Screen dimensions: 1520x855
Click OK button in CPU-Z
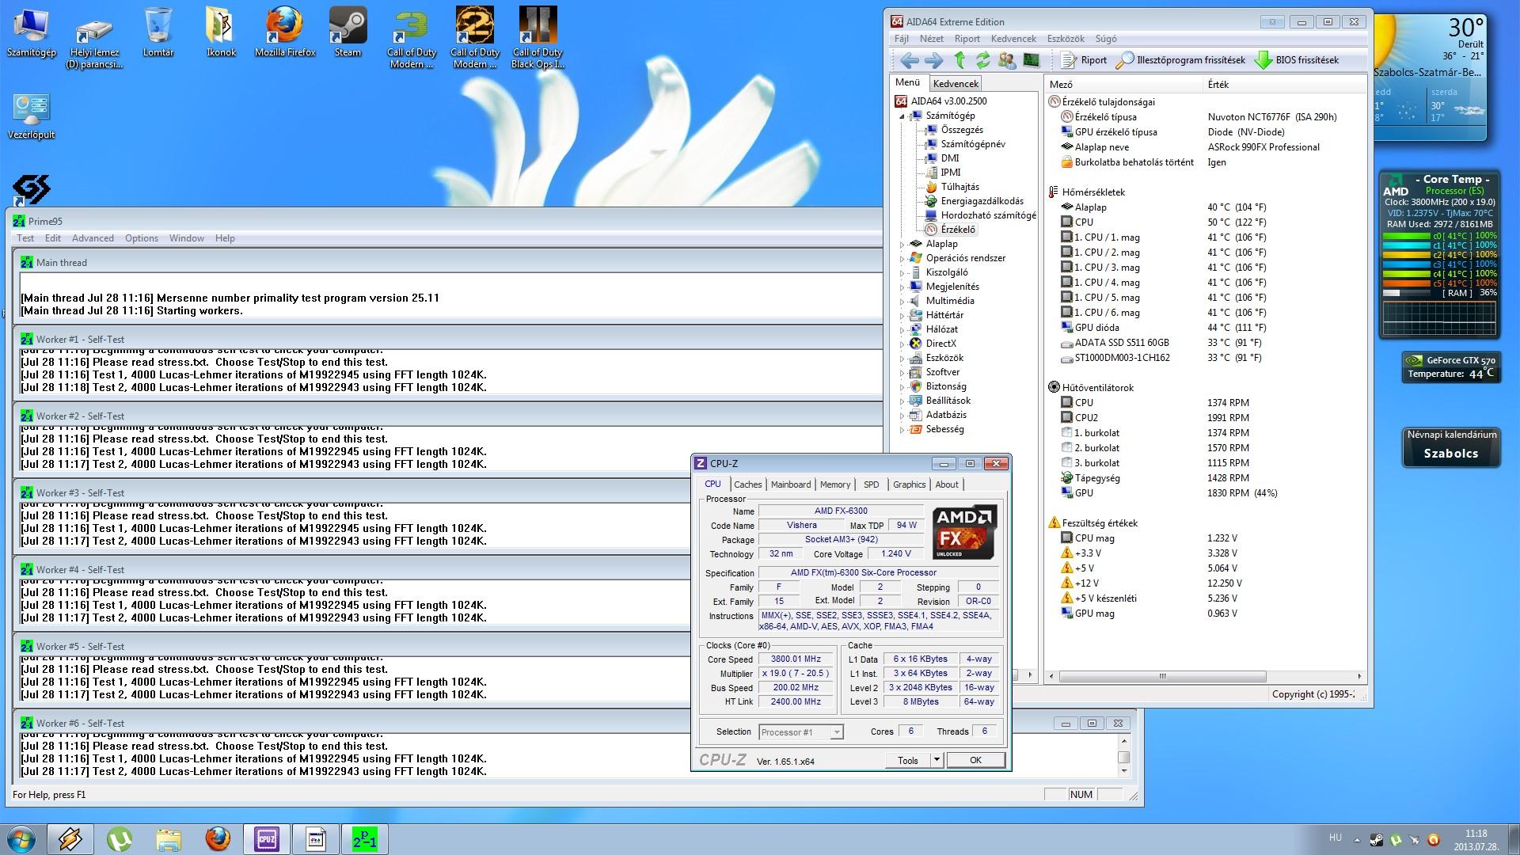(x=975, y=760)
